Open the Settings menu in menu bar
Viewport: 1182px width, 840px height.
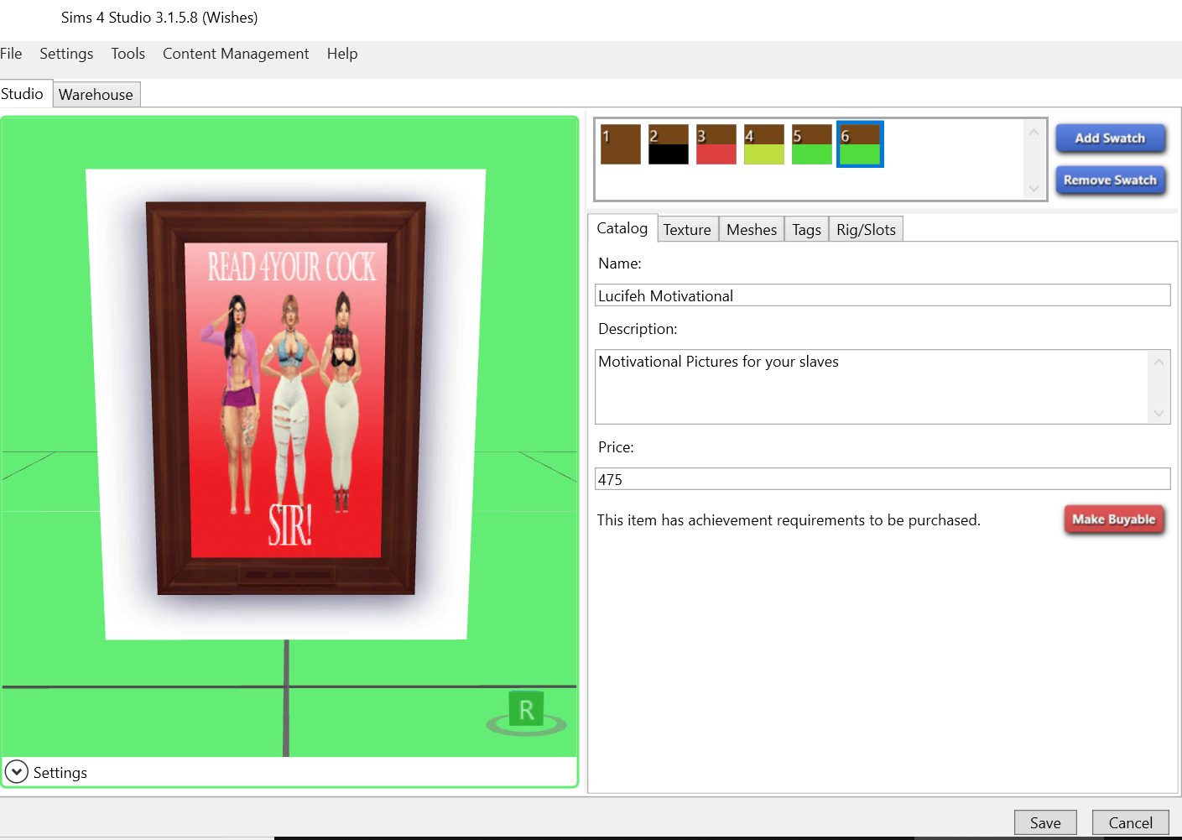tap(66, 54)
